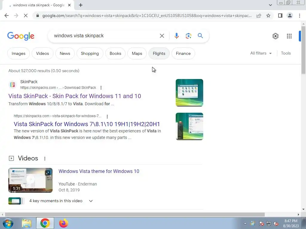Submit search with the magnifier icon
Viewport: 306px width, 229px height.
tap(200, 36)
